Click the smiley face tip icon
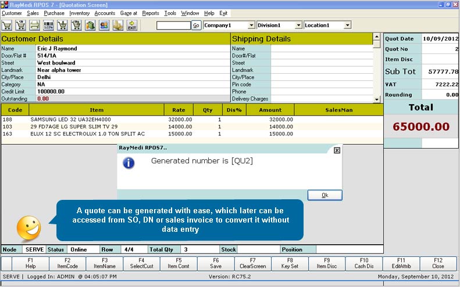The width and height of the screenshot is (460, 287). click(x=28, y=227)
